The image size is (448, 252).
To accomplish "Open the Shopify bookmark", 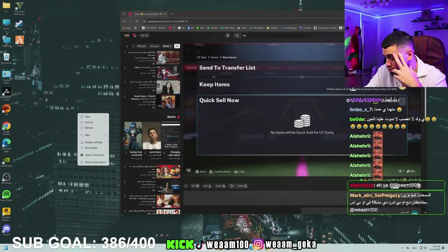I will [x=272, y=28].
